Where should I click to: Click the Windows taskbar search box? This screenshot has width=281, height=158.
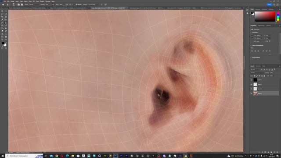point(24,156)
